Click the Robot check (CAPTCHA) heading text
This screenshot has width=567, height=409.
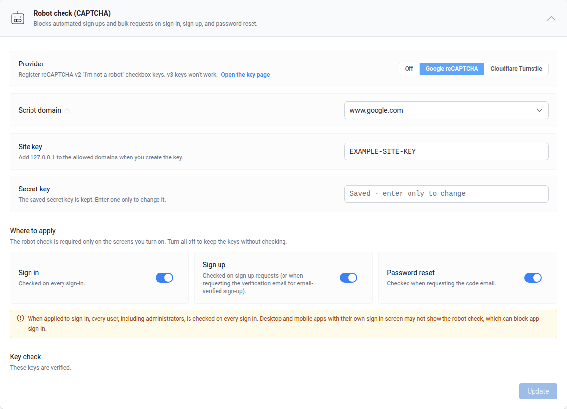click(72, 13)
